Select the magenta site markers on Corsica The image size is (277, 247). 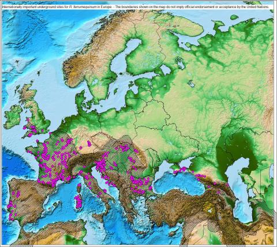point(79,186)
